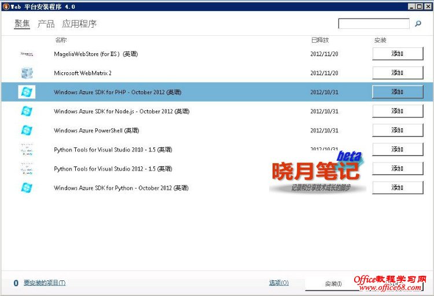
Task: Click Azure SDK for Node.js date 2012/10/31
Action: point(324,111)
